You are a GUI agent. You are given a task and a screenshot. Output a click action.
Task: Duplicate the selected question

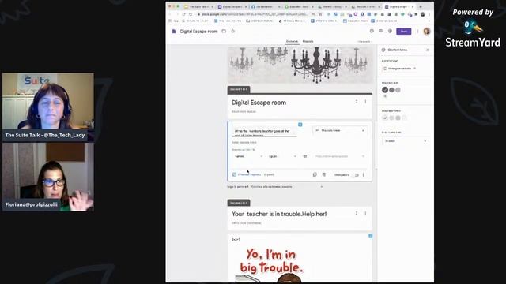pos(315,174)
